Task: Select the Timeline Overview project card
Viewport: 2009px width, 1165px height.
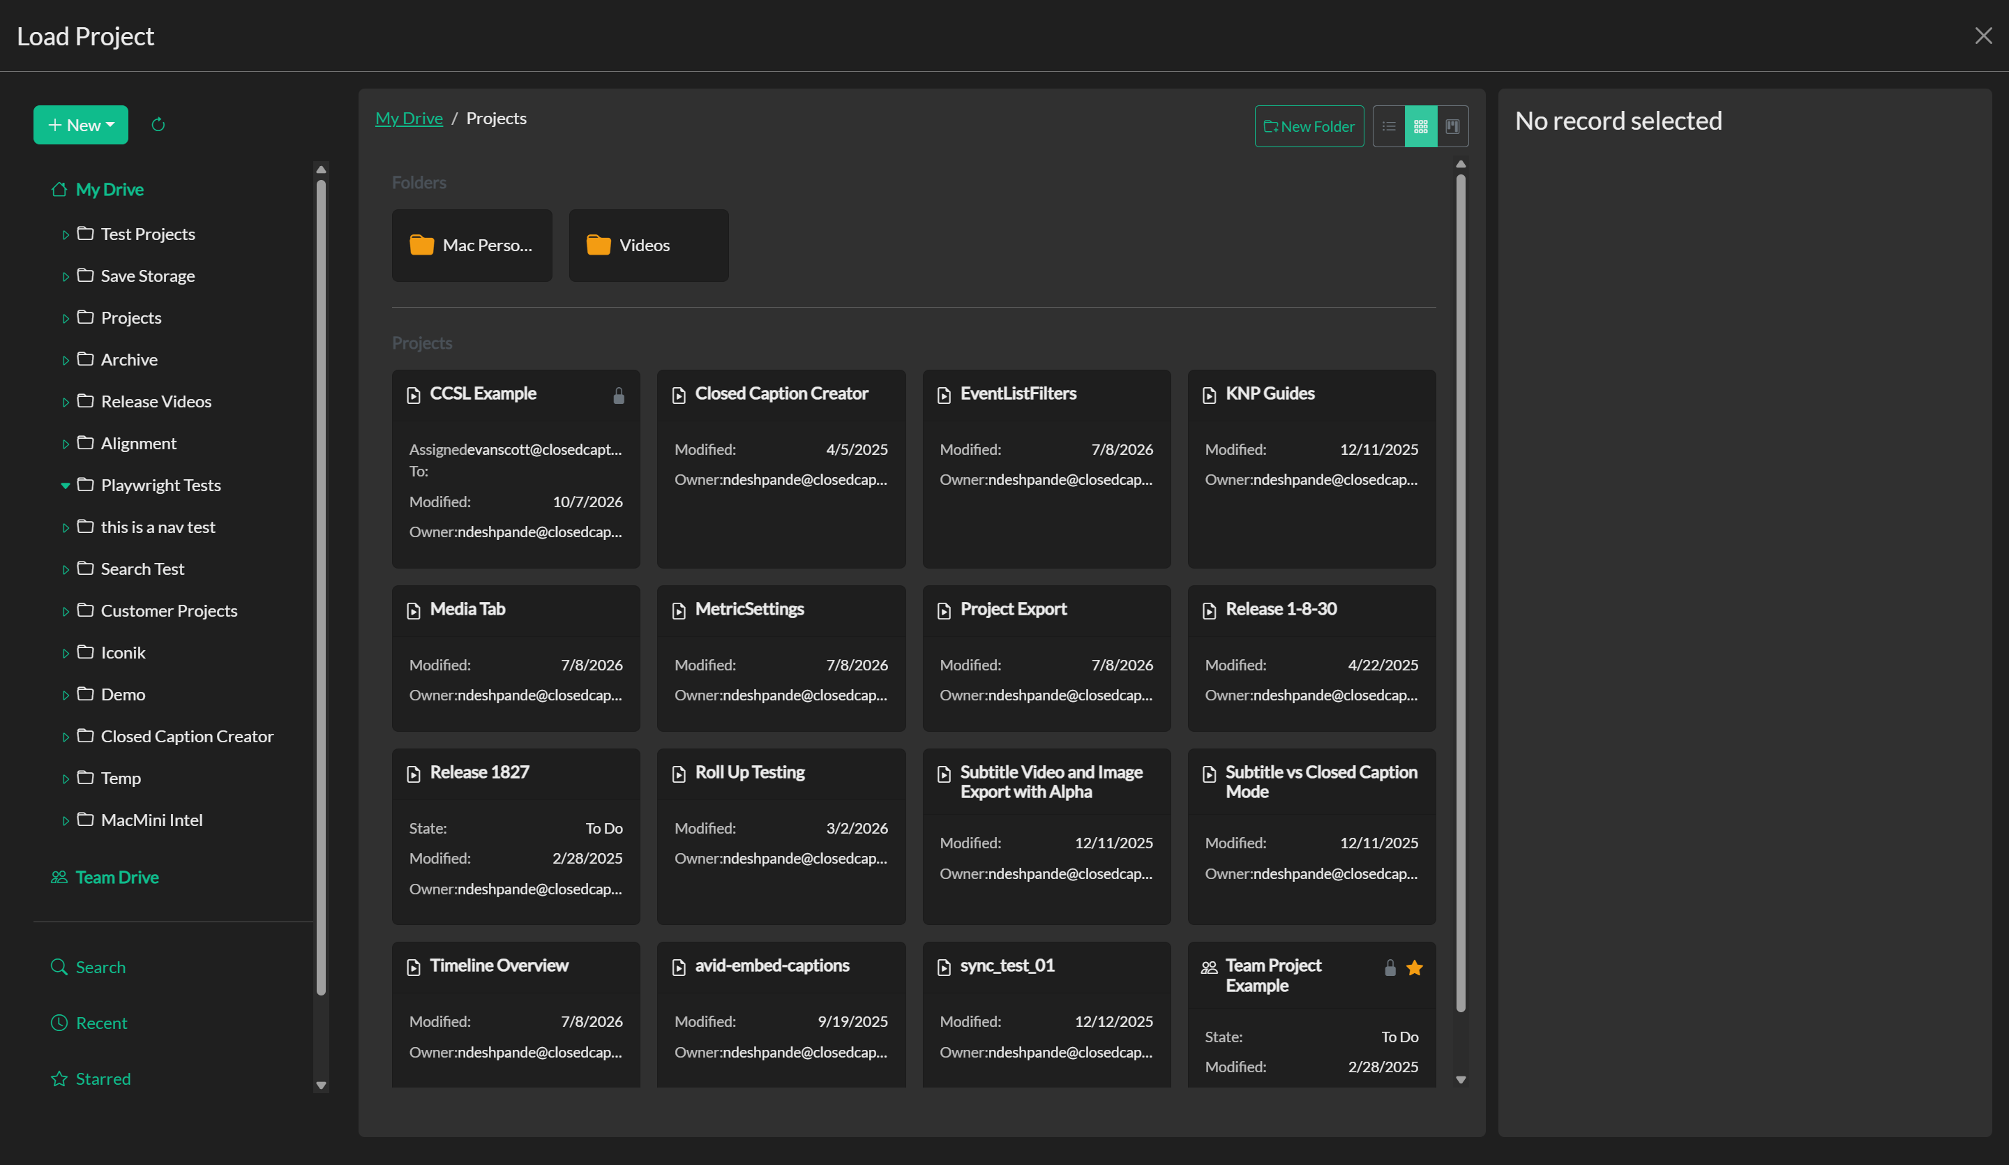Action: tap(516, 1014)
